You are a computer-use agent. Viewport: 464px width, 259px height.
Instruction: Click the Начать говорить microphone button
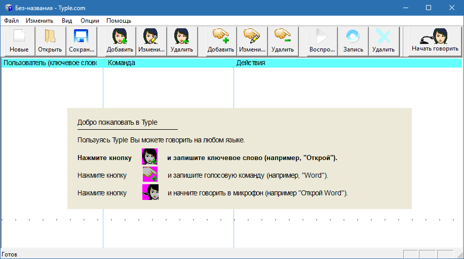(x=435, y=41)
